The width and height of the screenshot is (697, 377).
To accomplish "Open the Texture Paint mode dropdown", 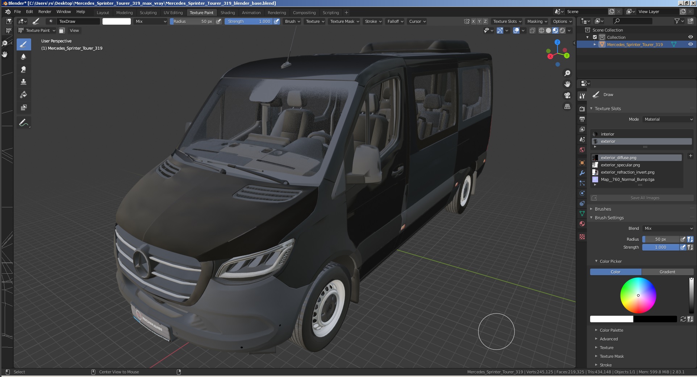I will click(x=37, y=30).
